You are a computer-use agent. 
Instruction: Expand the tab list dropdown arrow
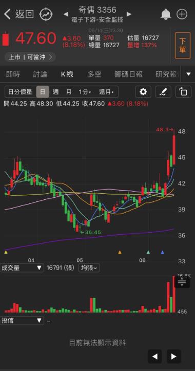(x=188, y=74)
